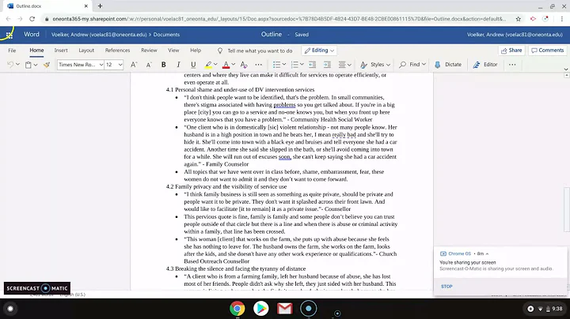Click the Paste clipboard icon

click(28, 65)
